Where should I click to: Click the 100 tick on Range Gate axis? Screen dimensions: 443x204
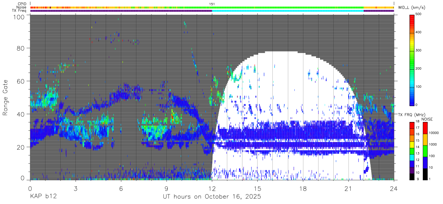19,17
